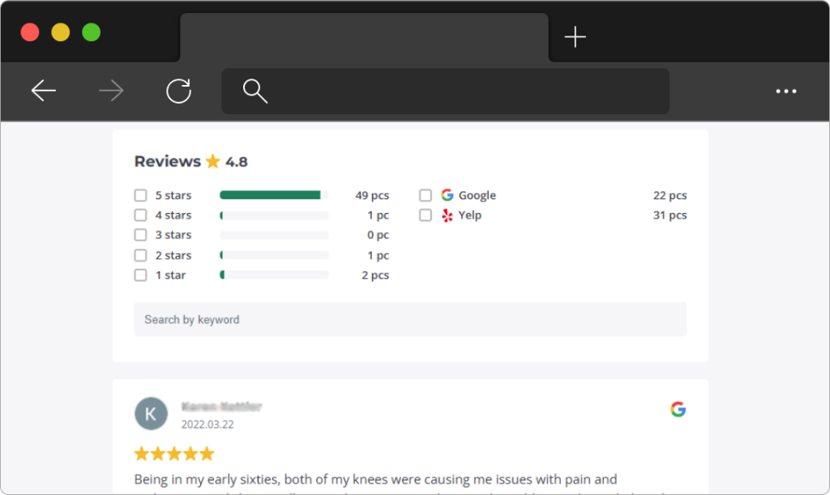Click the yellow minimize window button
This screenshot has height=495, width=830.
point(60,32)
